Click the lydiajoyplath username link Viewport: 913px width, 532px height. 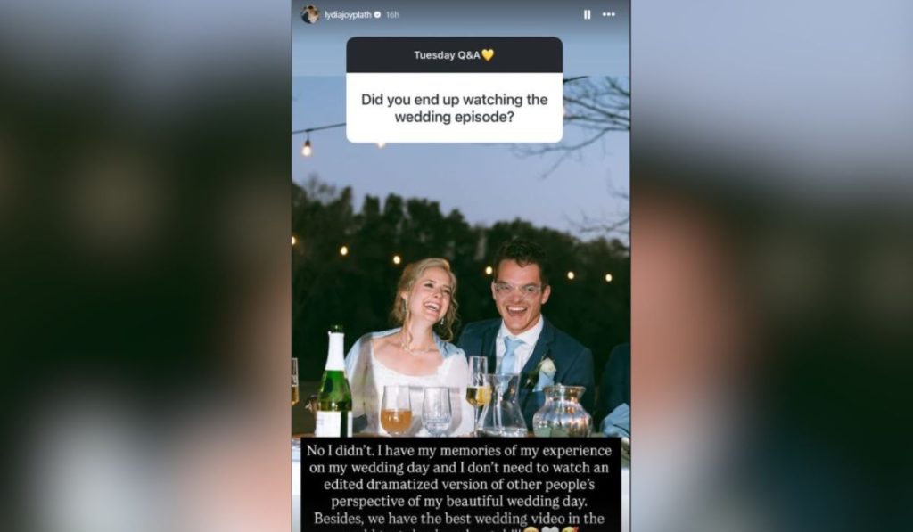click(348, 14)
